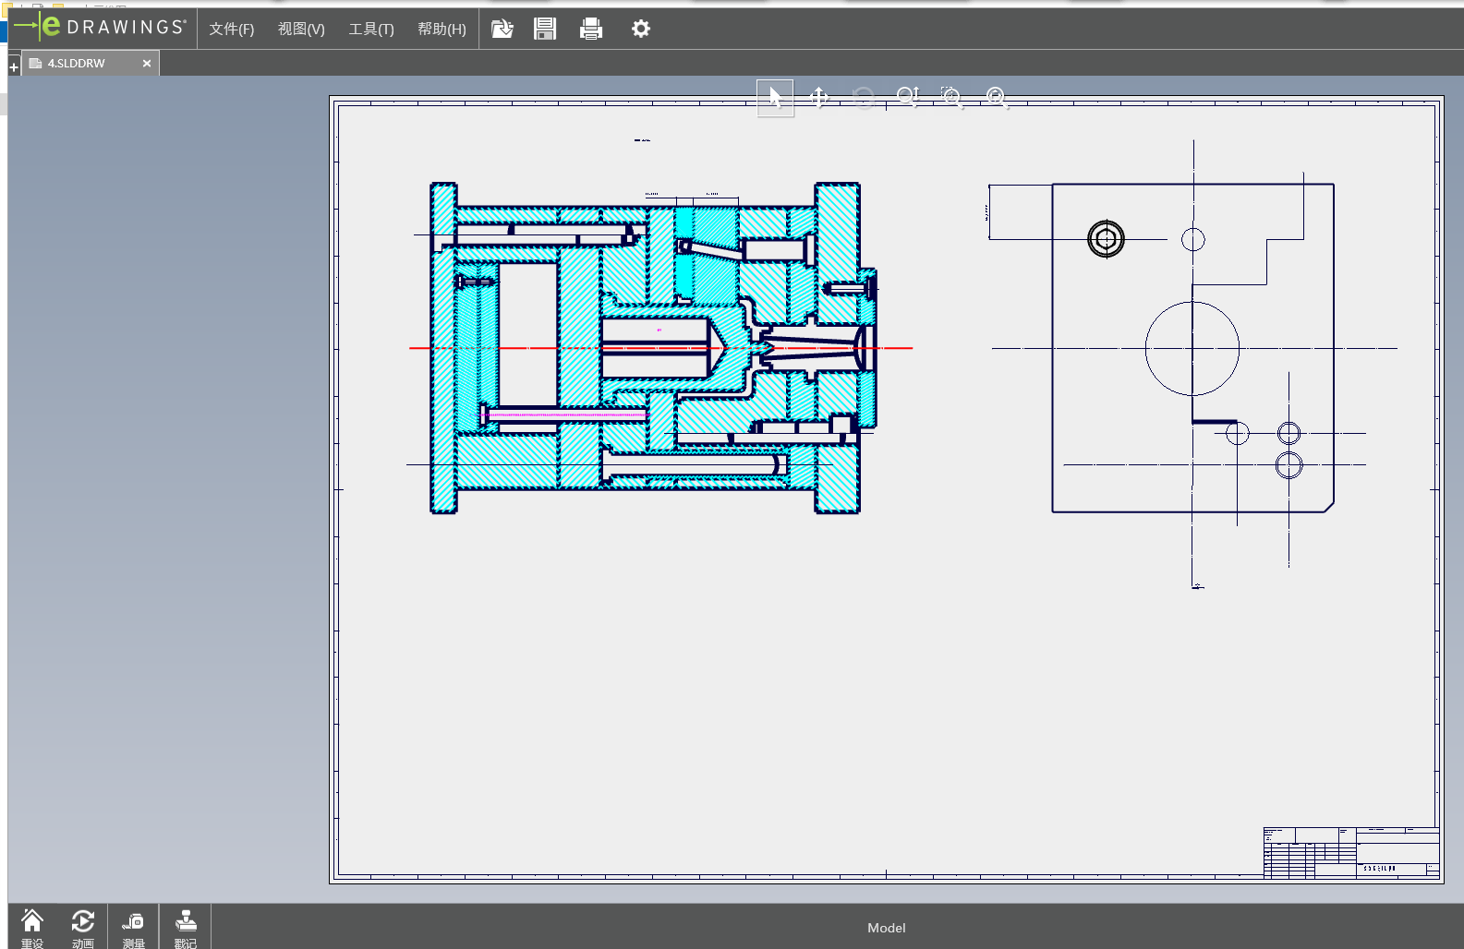The width and height of the screenshot is (1464, 949).
Task: Close the 4.SLDDRW tab
Action: (x=147, y=64)
